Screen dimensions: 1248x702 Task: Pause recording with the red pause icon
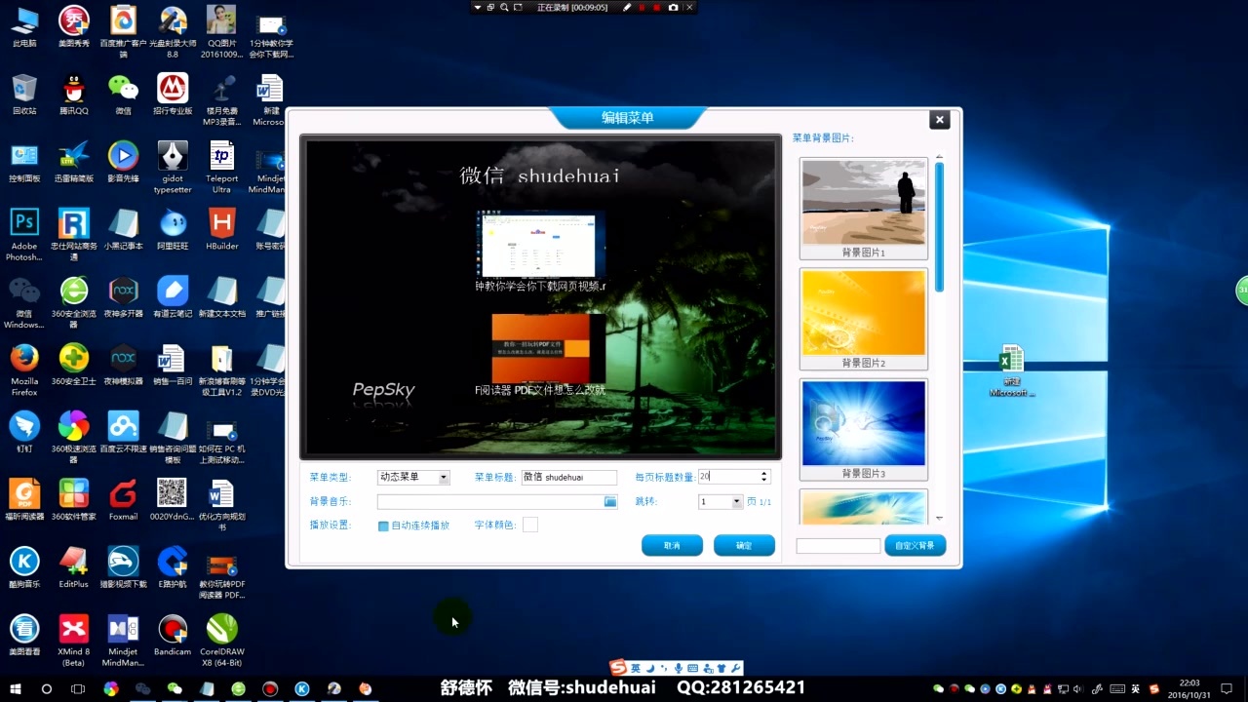(643, 7)
